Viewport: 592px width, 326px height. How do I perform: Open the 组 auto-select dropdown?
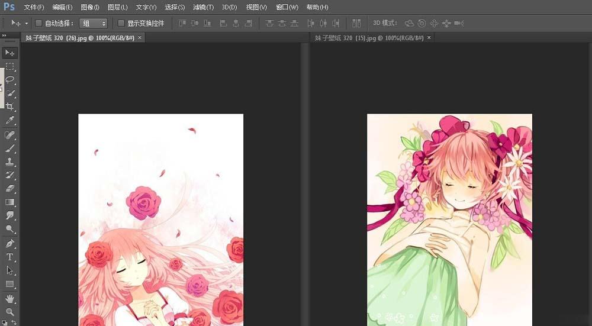coord(94,23)
